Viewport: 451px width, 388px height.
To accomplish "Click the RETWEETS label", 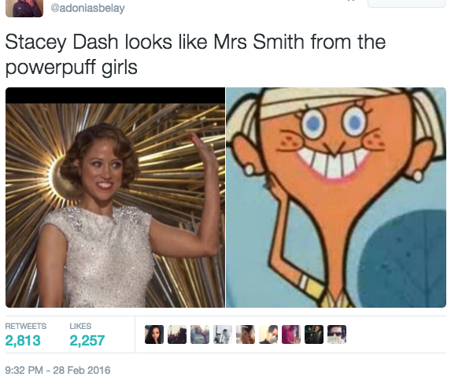I will click(26, 326).
